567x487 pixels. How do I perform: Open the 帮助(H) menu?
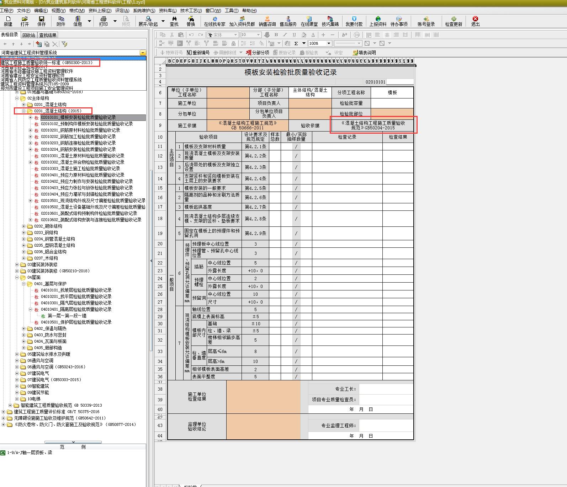coord(249,11)
